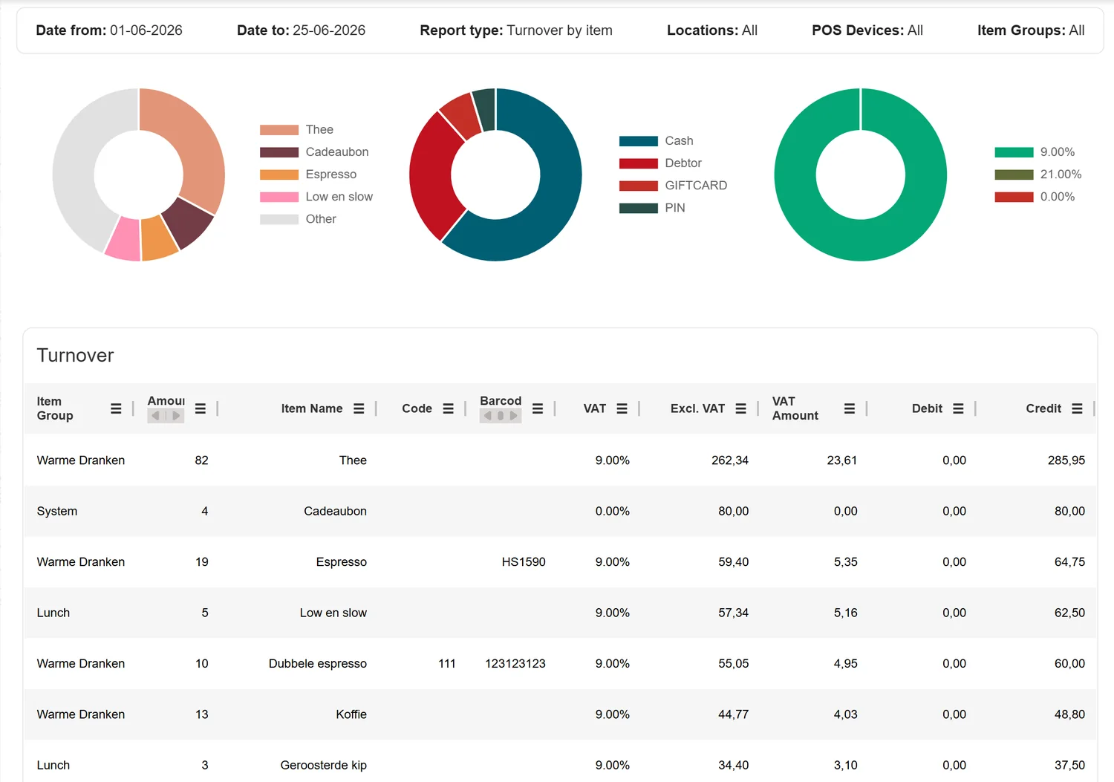The width and height of the screenshot is (1114, 782).
Task: Sort by the Credit column header
Action: pyautogui.click(x=1043, y=408)
